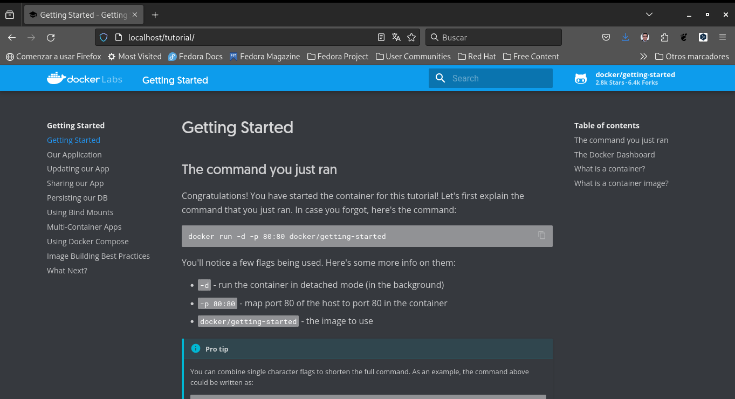Viewport: 735px width, 399px height.
Task: Open a new browser tab
Action: pos(155,15)
